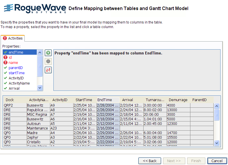Select the Dock column header

click(x=10, y=100)
